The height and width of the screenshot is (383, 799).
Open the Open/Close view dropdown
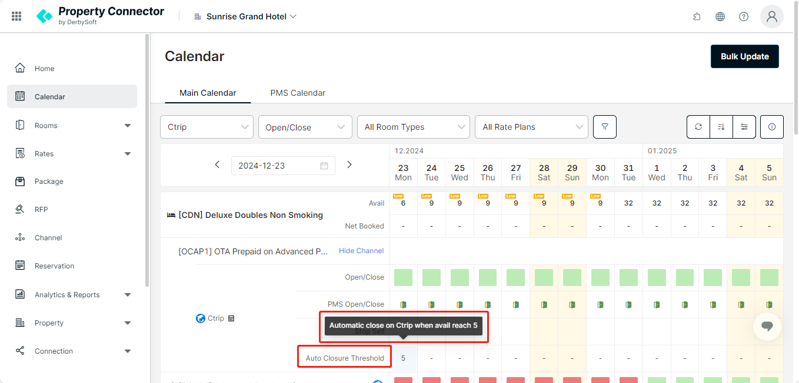click(x=305, y=127)
